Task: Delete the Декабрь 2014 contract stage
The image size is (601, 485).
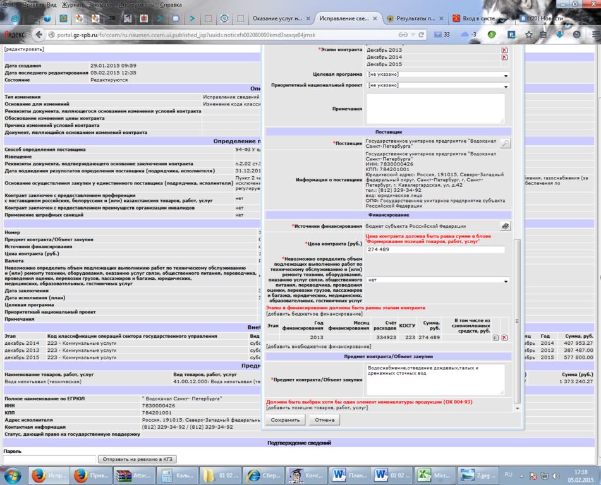Action: click(504, 57)
